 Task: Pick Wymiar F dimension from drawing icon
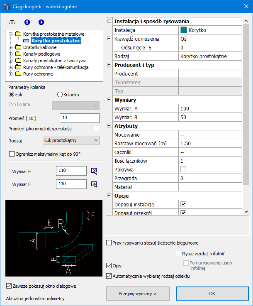pyautogui.click(x=94, y=184)
